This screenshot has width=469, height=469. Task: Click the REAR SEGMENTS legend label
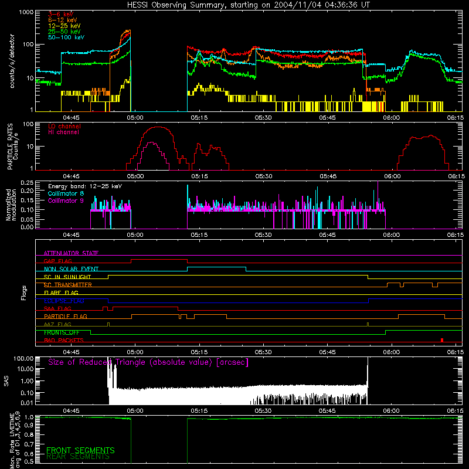78,457
